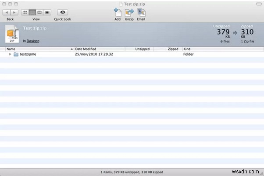The height and width of the screenshot is (176, 264).
Task: Expand the testzipme folder disclosure triangle
Action: [x=10, y=54]
